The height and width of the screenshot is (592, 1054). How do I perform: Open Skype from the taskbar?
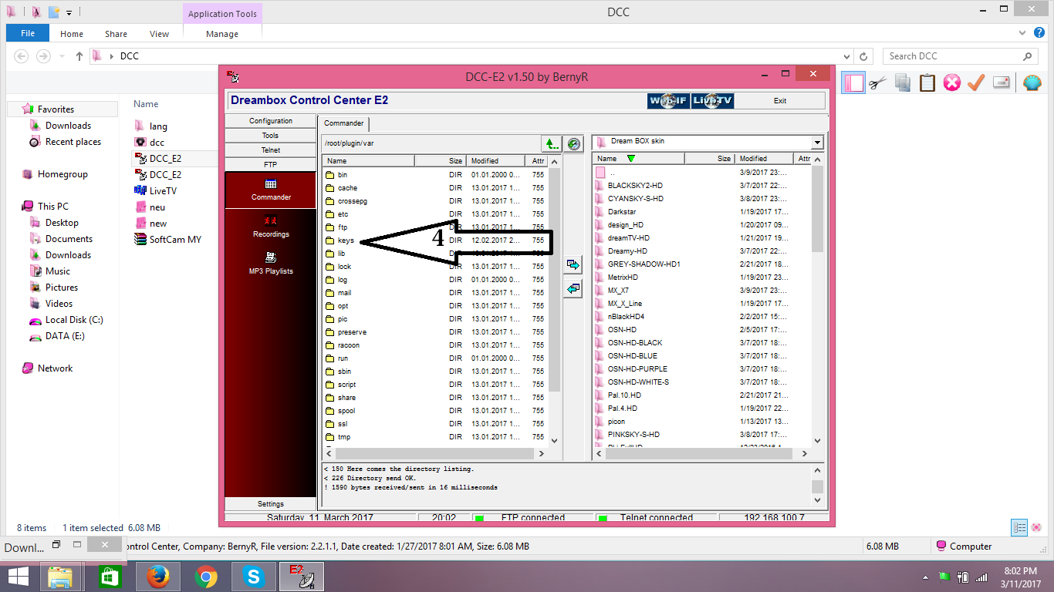coord(253,577)
